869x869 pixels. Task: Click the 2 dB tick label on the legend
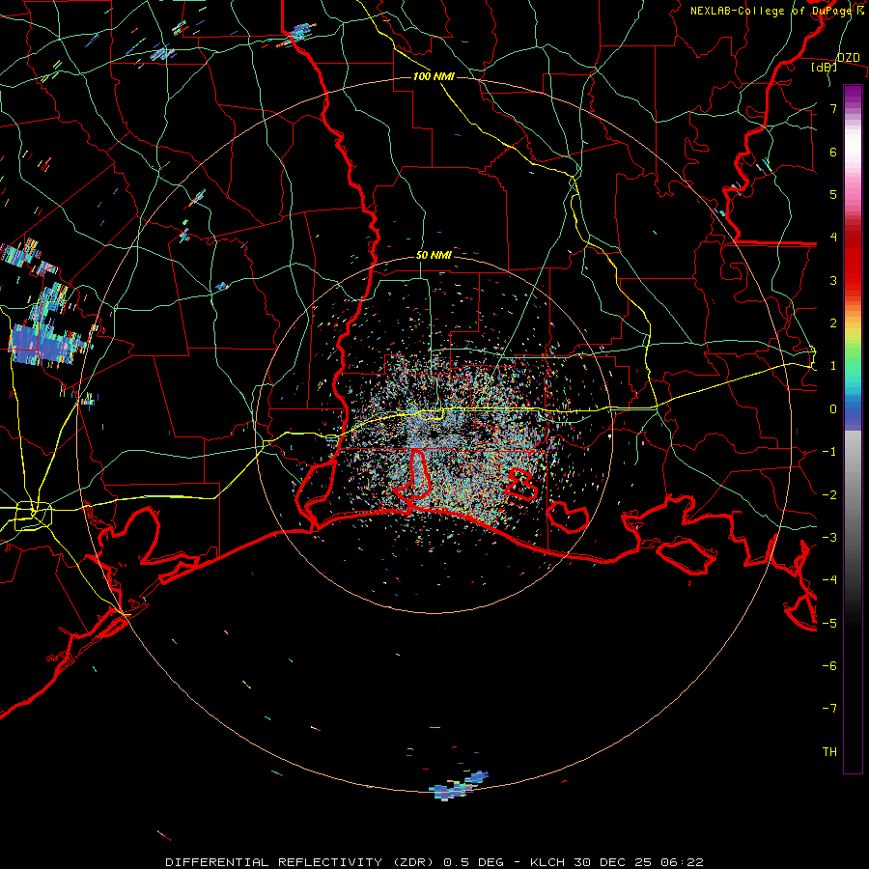coord(833,323)
